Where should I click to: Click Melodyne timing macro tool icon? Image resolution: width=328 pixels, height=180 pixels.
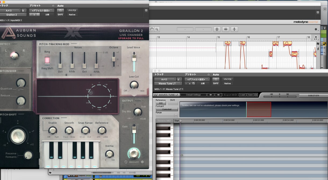pos(226,29)
